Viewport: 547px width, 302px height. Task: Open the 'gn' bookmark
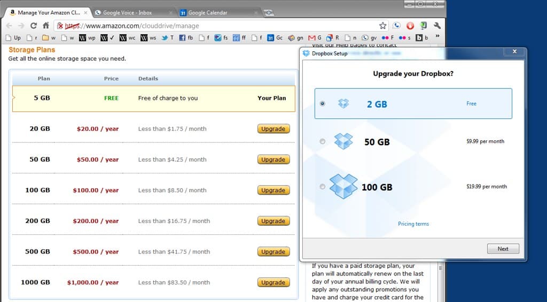point(295,38)
